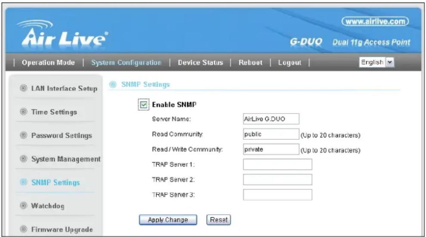Click bullet icon beside Password Settings

point(24,135)
